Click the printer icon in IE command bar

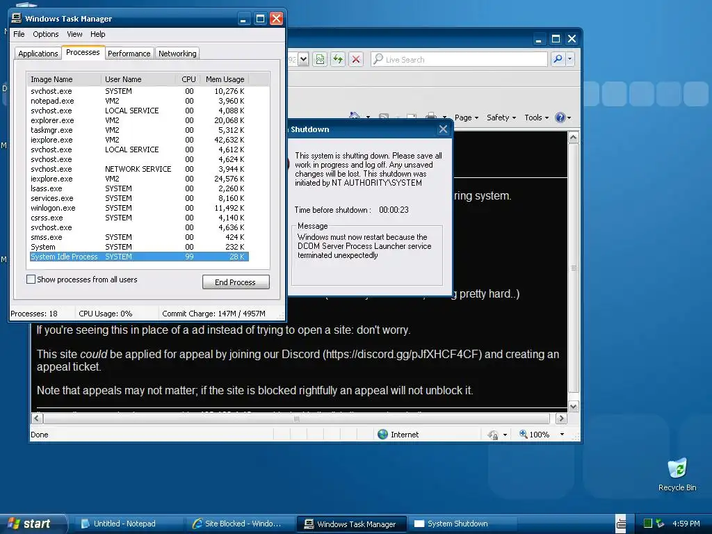(431, 117)
